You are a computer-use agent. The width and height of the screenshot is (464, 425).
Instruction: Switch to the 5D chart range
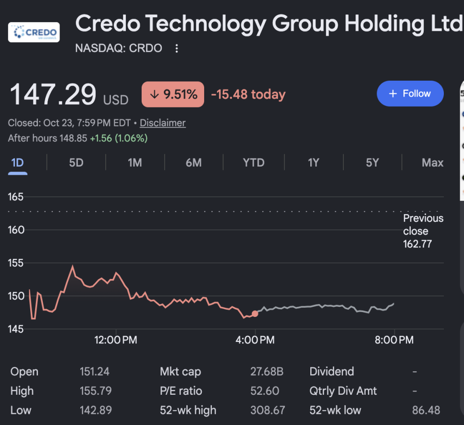(x=76, y=163)
